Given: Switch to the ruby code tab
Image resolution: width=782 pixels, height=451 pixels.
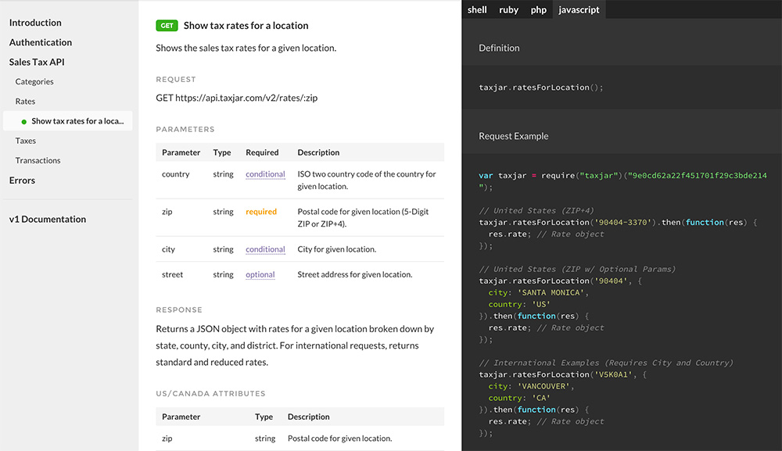Looking at the screenshot, I should 509,9.
